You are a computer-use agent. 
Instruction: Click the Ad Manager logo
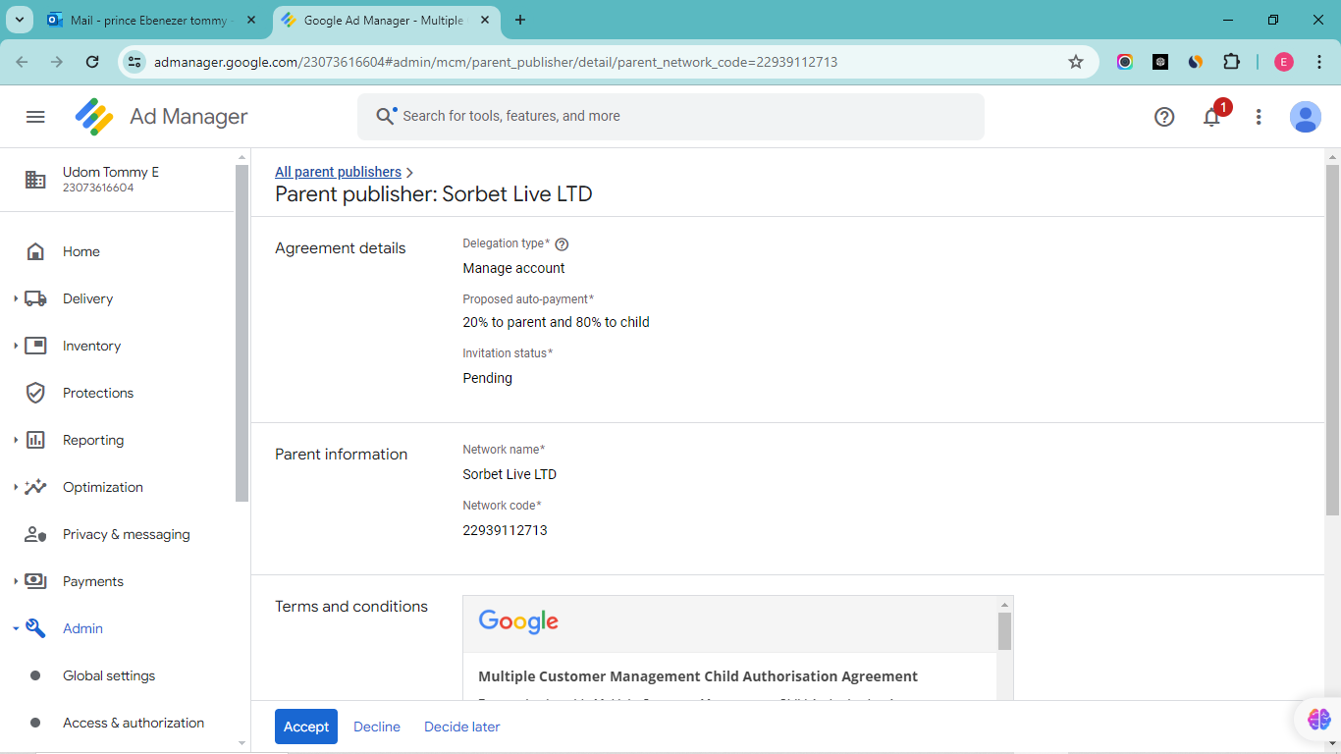[95, 117]
